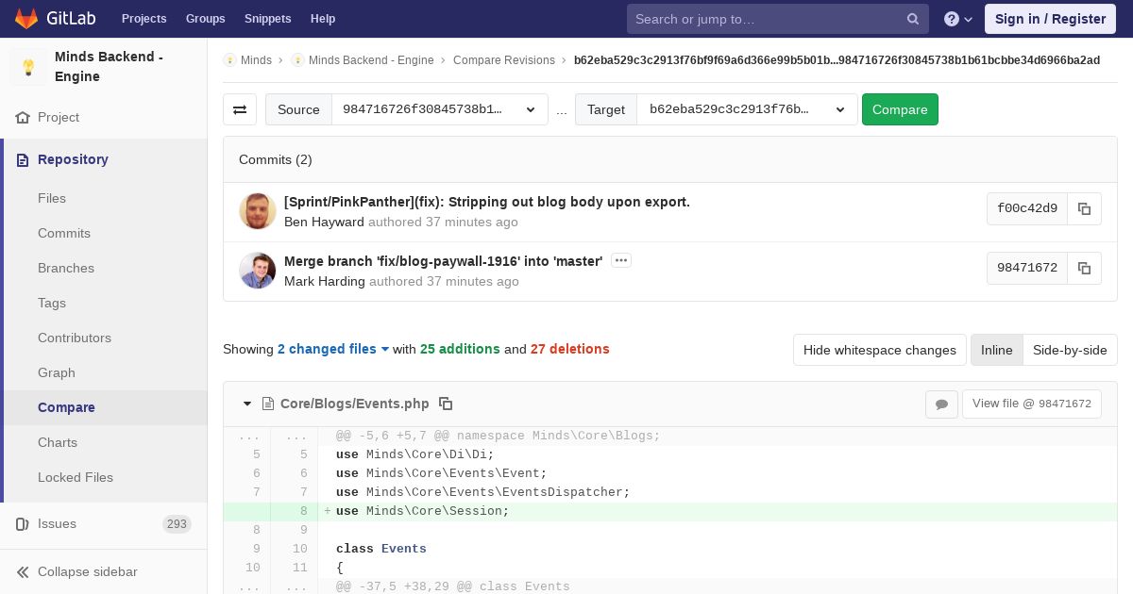The width and height of the screenshot is (1133, 594).
Task: Toggle comments for Events.php file
Action: 941,404
